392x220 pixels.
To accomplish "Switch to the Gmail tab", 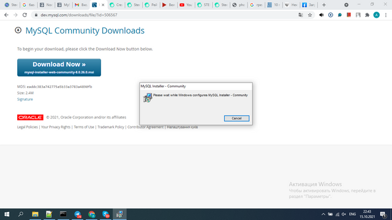I will point(80,5).
